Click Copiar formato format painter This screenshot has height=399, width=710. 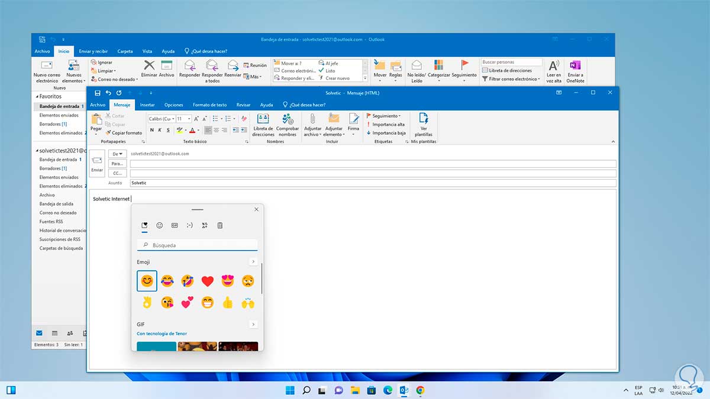click(124, 133)
